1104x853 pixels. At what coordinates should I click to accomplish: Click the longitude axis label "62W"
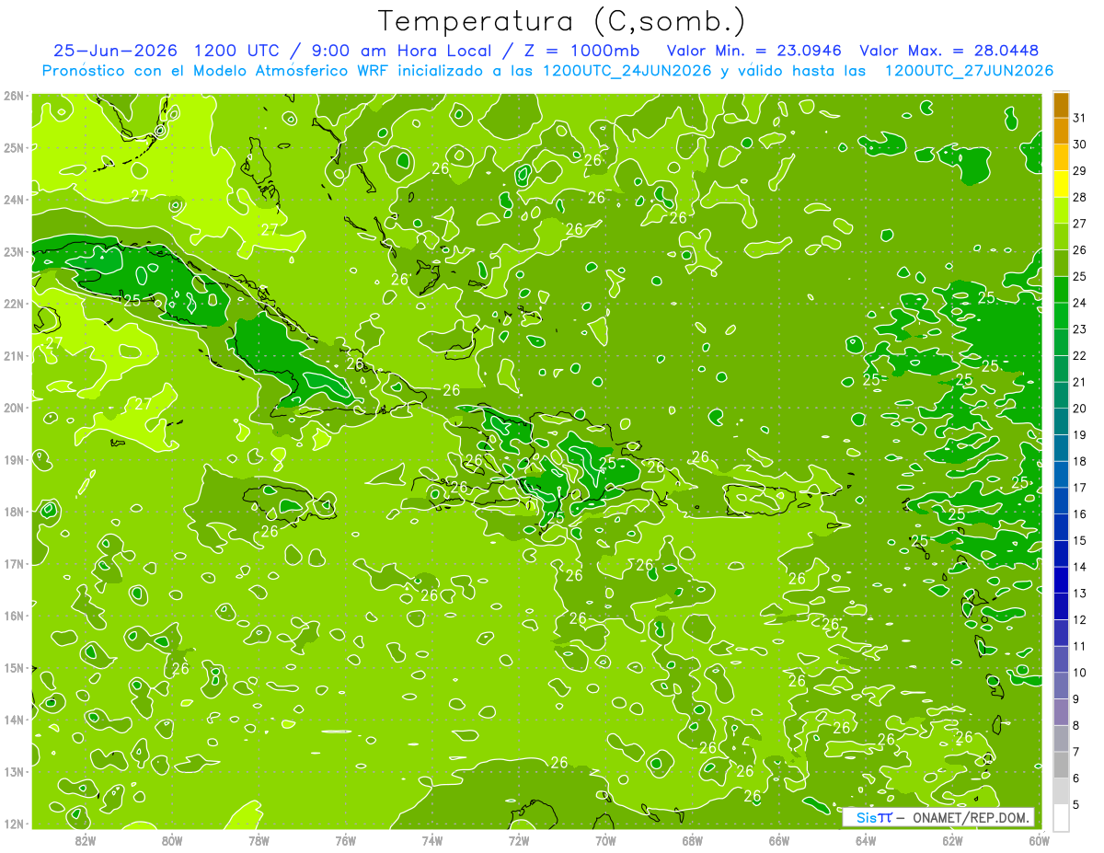(x=952, y=840)
